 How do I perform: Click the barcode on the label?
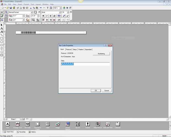(x=28, y=33)
